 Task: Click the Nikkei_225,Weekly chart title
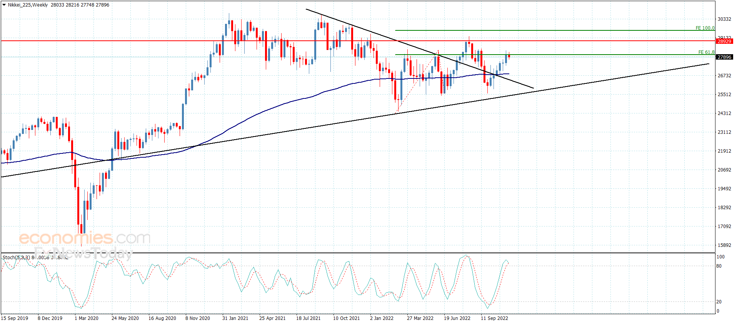(28, 5)
